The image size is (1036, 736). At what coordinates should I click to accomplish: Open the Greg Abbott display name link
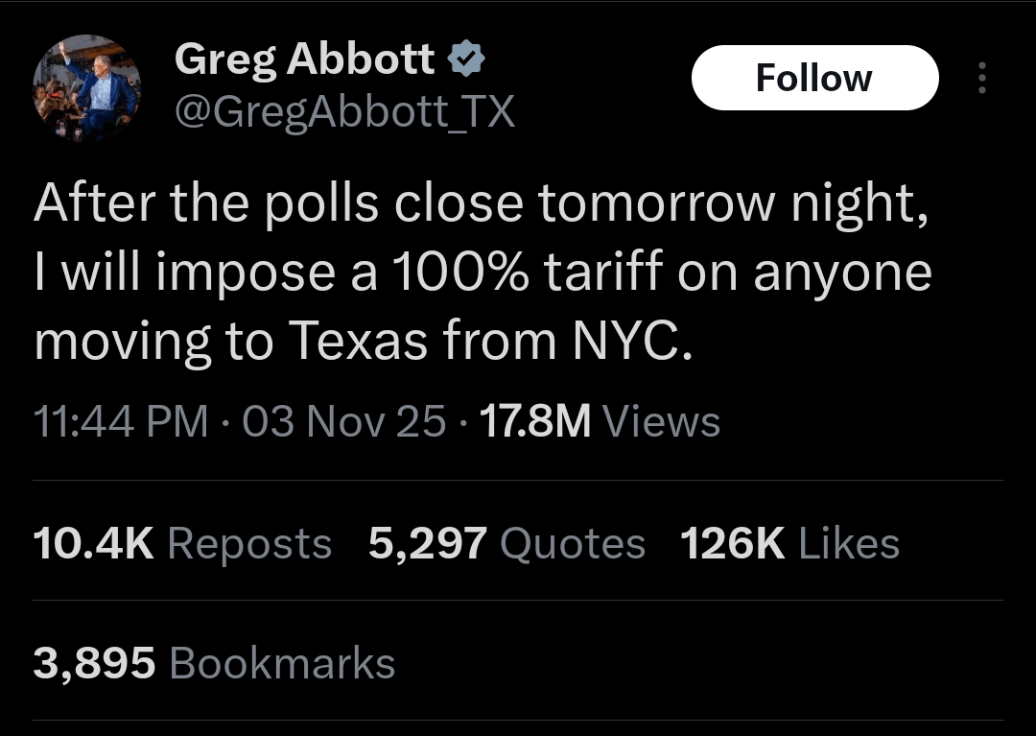(304, 61)
